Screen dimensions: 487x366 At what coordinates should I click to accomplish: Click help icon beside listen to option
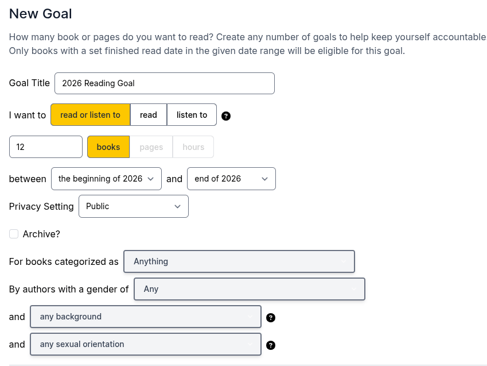tap(226, 116)
